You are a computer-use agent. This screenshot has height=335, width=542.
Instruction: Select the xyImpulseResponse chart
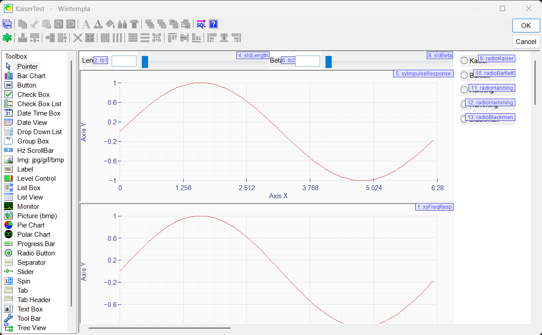click(266, 136)
